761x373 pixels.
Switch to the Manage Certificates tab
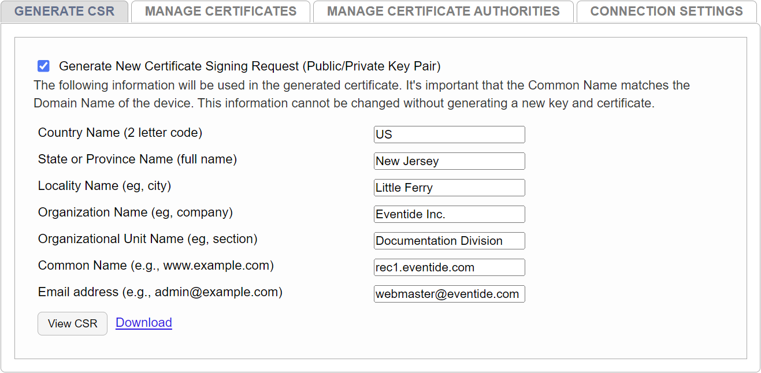click(x=221, y=12)
